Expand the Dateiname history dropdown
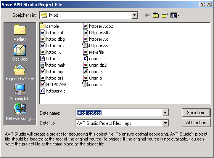Viewport: 214px width, 158px height. point(165,113)
